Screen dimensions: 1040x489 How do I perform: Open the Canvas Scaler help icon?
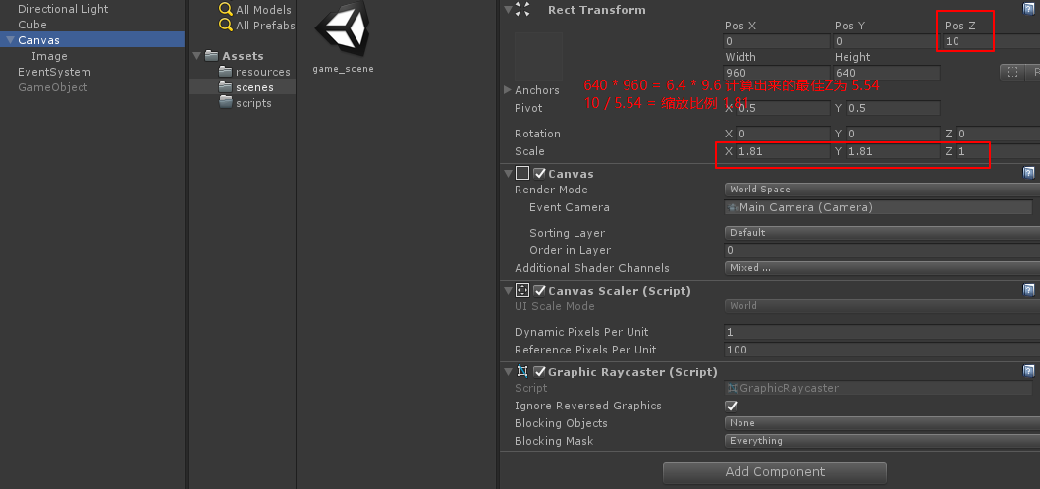pyautogui.click(x=1028, y=290)
